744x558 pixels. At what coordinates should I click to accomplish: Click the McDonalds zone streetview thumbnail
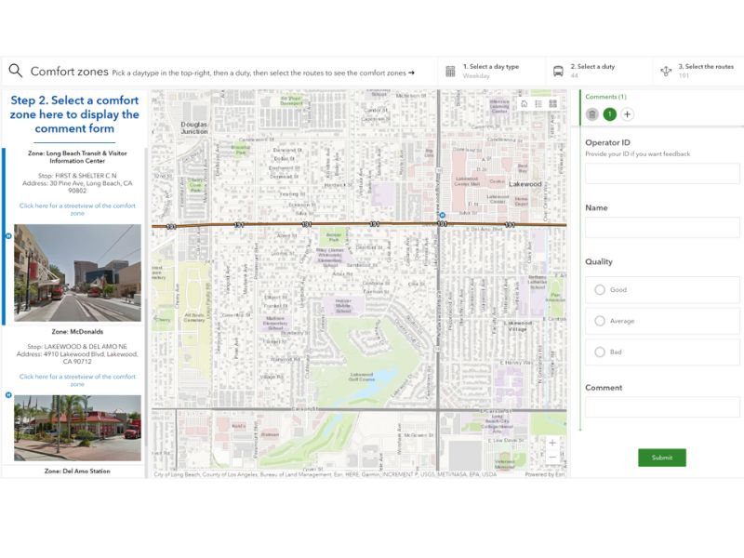(77, 428)
